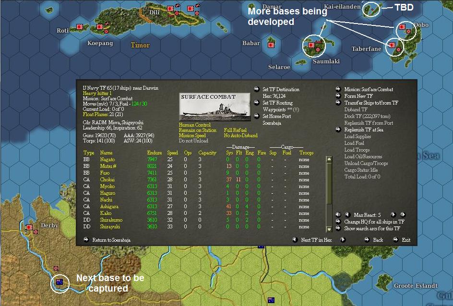This screenshot has width=453, height=306.
Task: Click the Replenish TF at Sea label
Action: click(364, 129)
